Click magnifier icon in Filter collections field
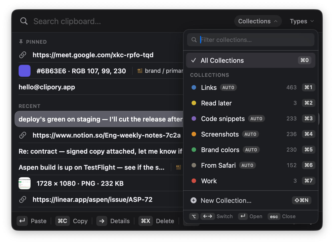 [194, 40]
